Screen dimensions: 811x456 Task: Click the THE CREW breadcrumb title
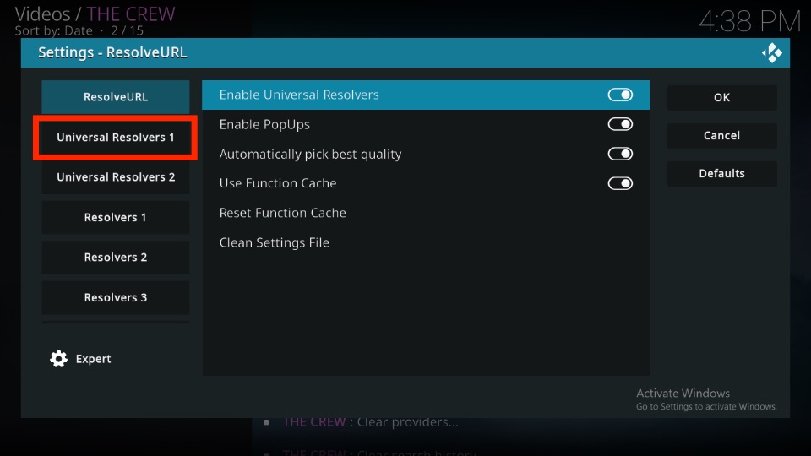(x=131, y=14)
